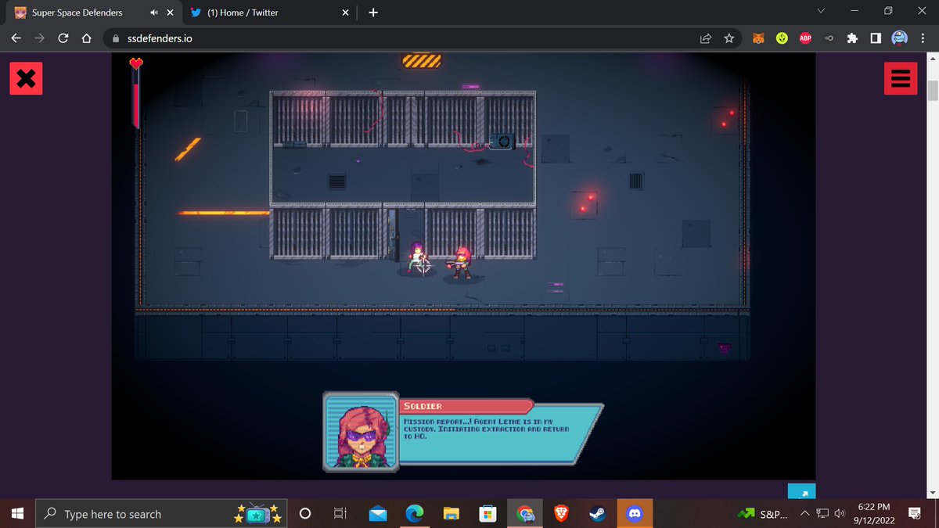Open File Explorer from the taskbar
The width and height of the screenshot is (939, 528).
tap(452, 514)
